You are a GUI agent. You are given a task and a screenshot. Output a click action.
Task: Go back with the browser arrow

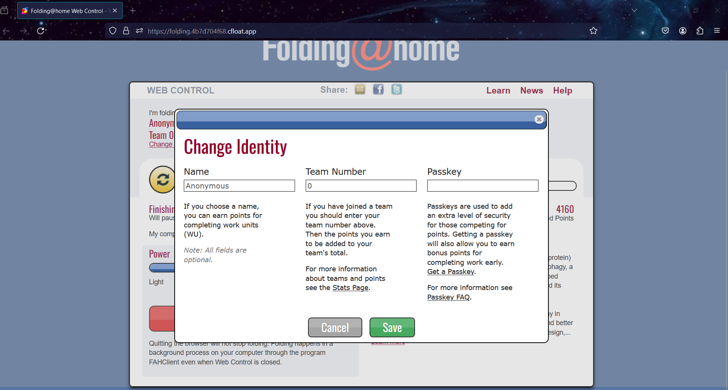(6, 31)
